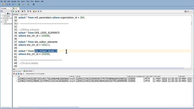The width and height of the screenshot is (194, 109).
Task: Click the UOM_CODE column header
Action: tap(149, 76)
